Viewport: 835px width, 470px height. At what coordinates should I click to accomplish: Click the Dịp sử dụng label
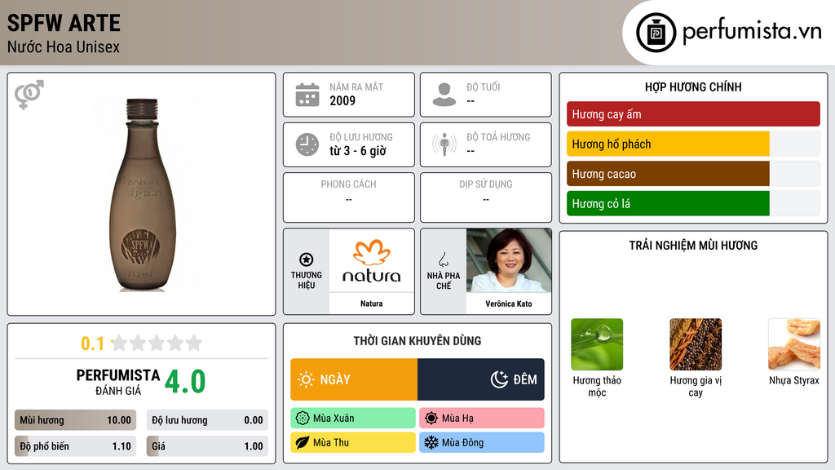click(x=486, y=184)
